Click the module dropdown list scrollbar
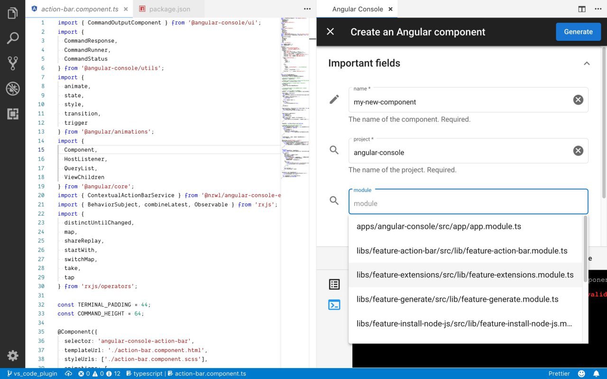The image size is (607, 379). tap(586, 249)
